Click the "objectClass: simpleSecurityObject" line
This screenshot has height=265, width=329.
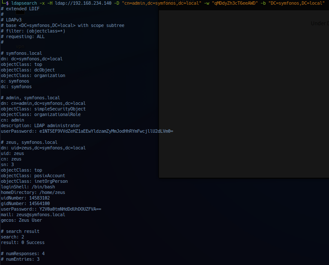[43, 109]
